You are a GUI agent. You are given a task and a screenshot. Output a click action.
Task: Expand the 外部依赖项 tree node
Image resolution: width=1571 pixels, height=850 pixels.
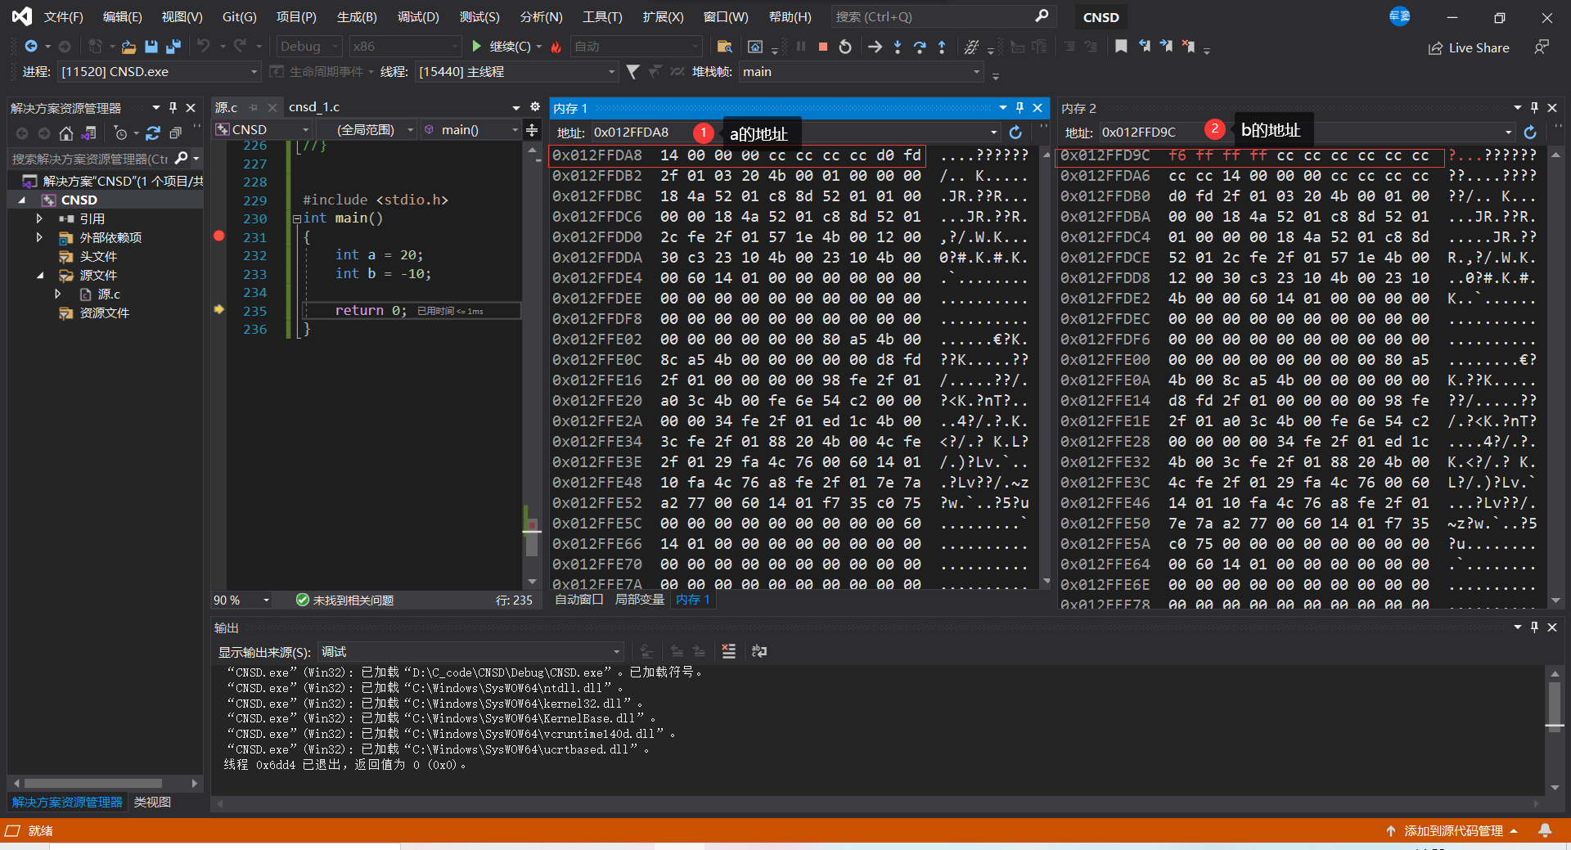tap(39, 237)
